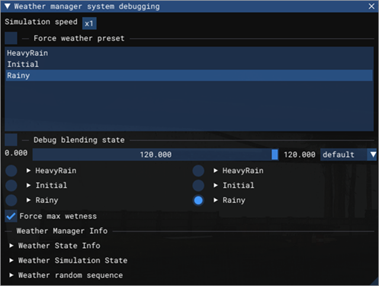Select left column Initial radio button

[x=11, y=186]
